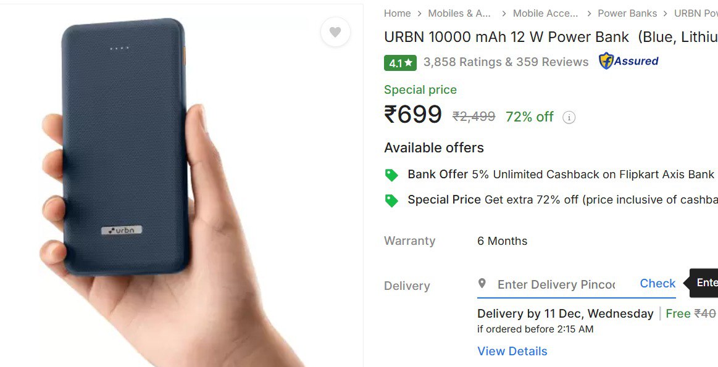Click the delivery location pin icon
718x367 pixels.
coord(482,283)
